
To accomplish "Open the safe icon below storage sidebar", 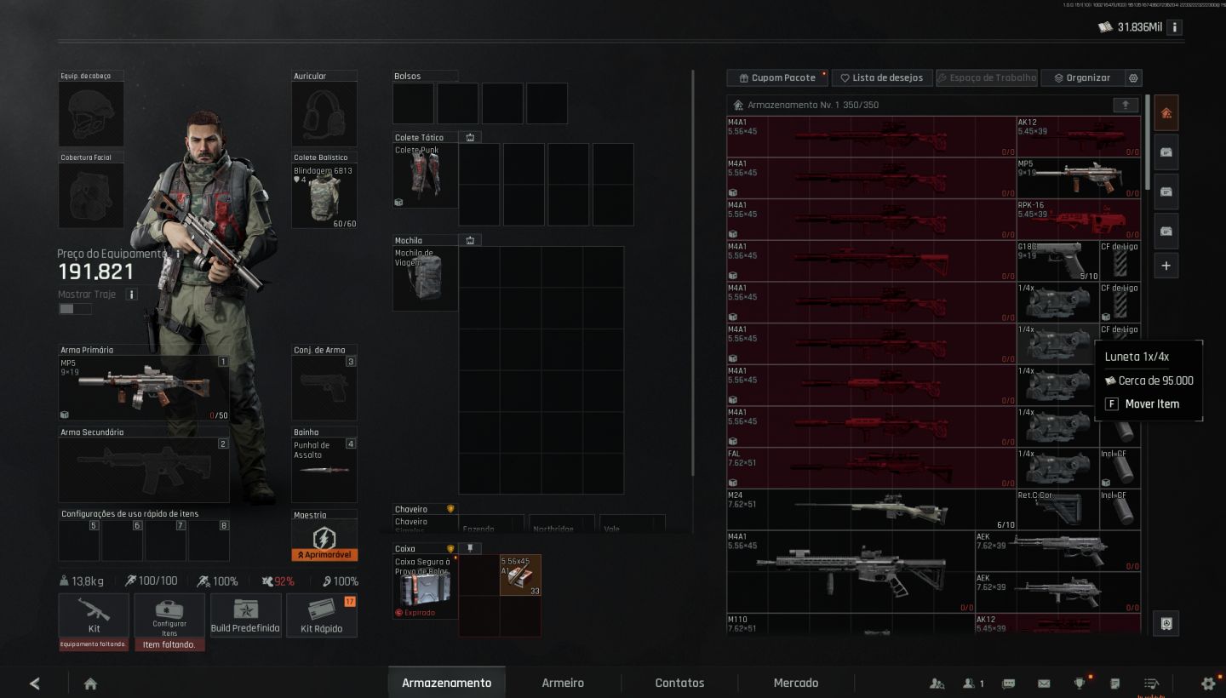I will (x=1166, y=623).
